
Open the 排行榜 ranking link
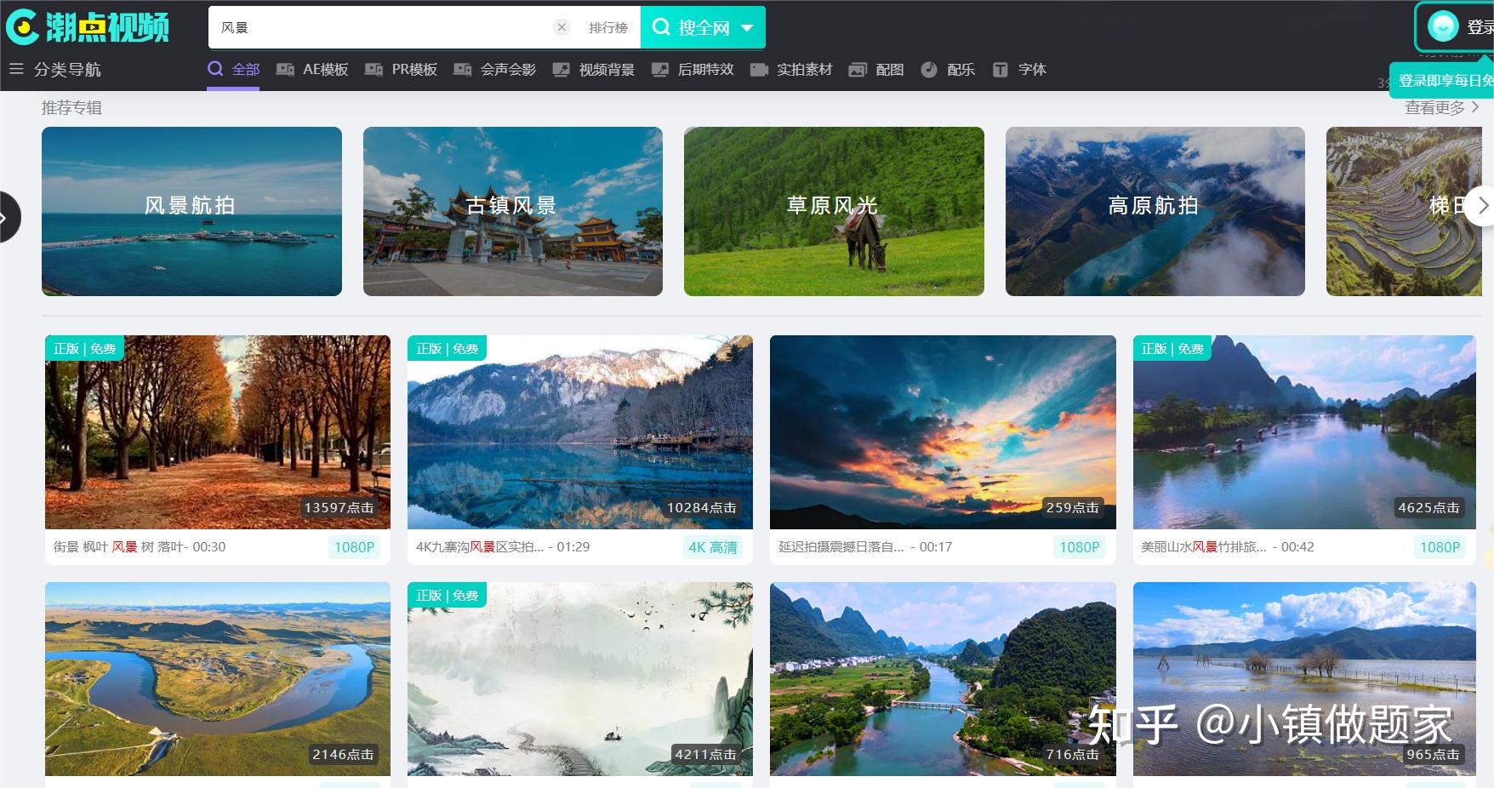point(607,28)
